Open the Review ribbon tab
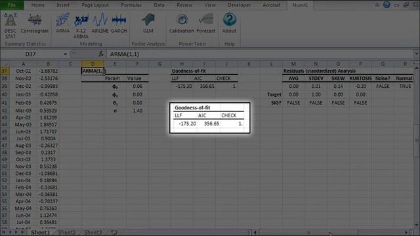The height and width of the screenshot is (236, 420). [184, 5]
